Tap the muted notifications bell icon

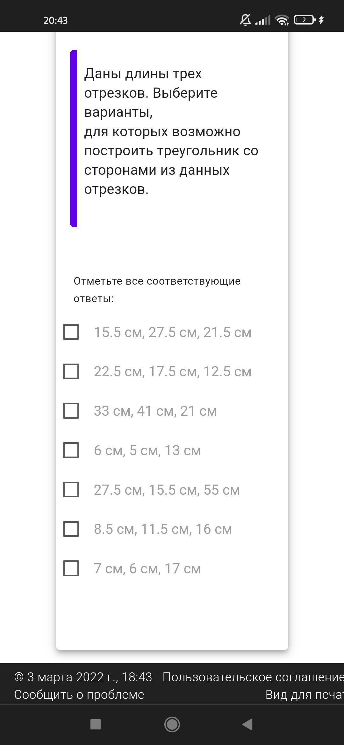(x=245, y=20)
